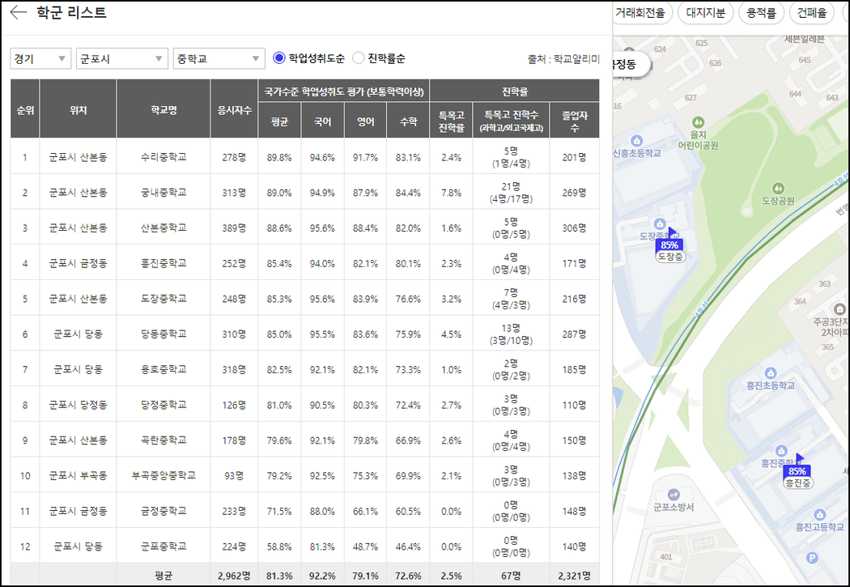Click the 산본중학교 school name
The image size is (850, 587).
click(x=164, y=228)
